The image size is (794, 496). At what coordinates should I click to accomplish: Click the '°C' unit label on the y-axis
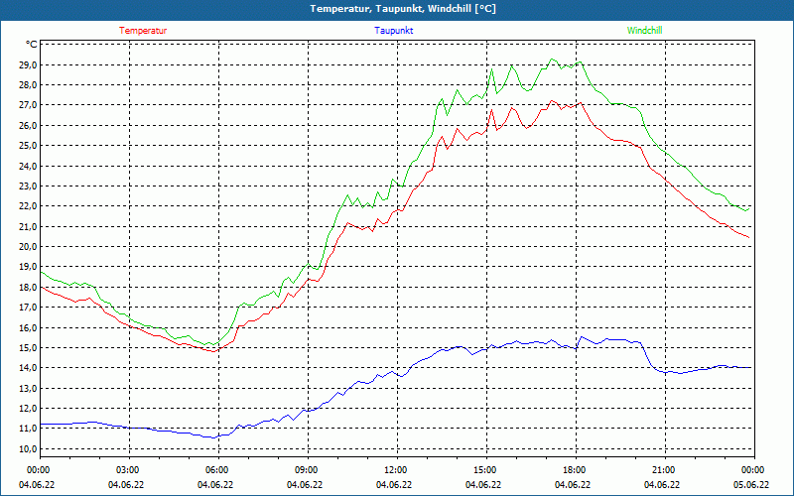coord(31,45)
